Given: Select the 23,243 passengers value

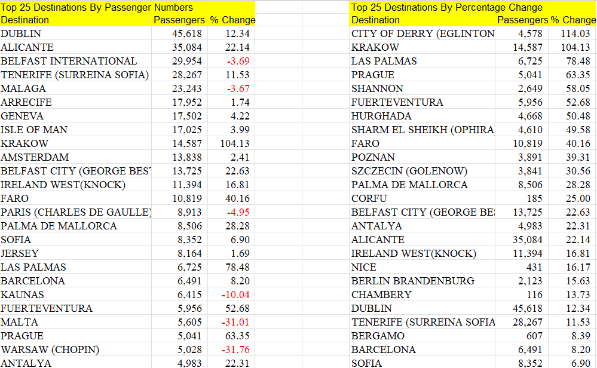Looking at the screenshot, I should 187,88.
